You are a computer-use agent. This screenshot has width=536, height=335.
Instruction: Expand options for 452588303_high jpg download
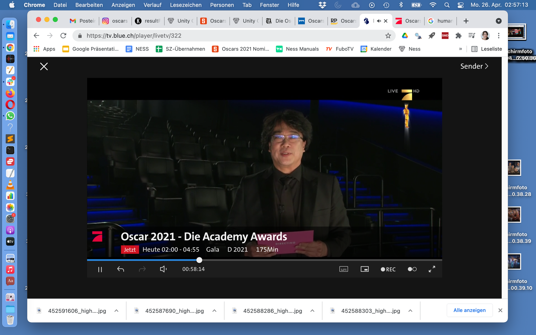pos(410,311)
